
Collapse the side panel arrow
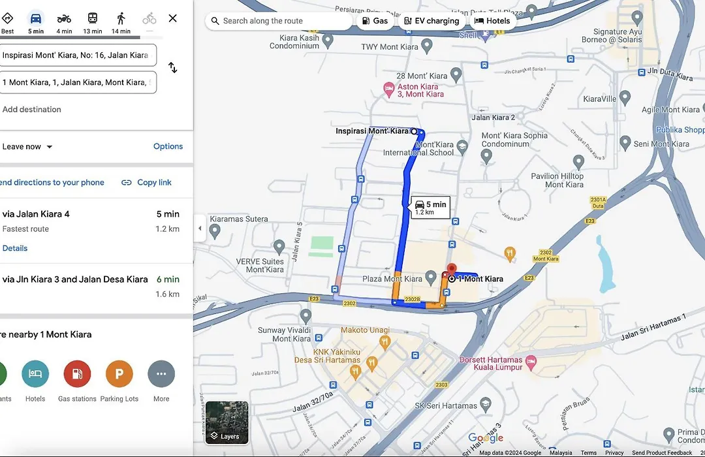point(200,228)
